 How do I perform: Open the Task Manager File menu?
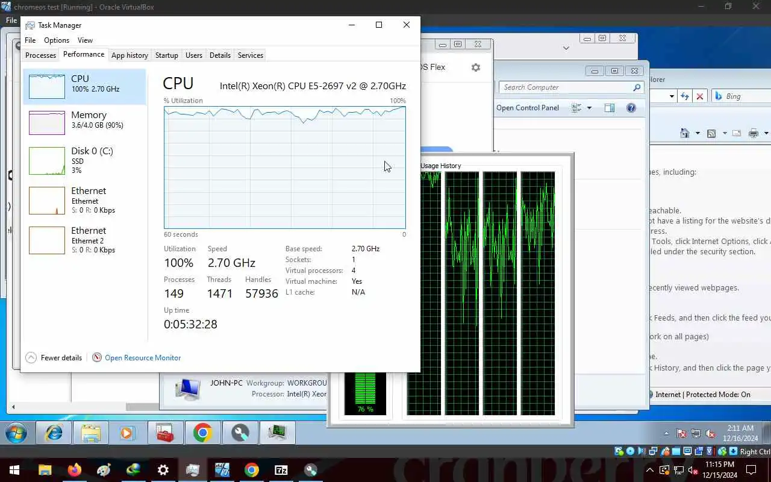(30, 40)
